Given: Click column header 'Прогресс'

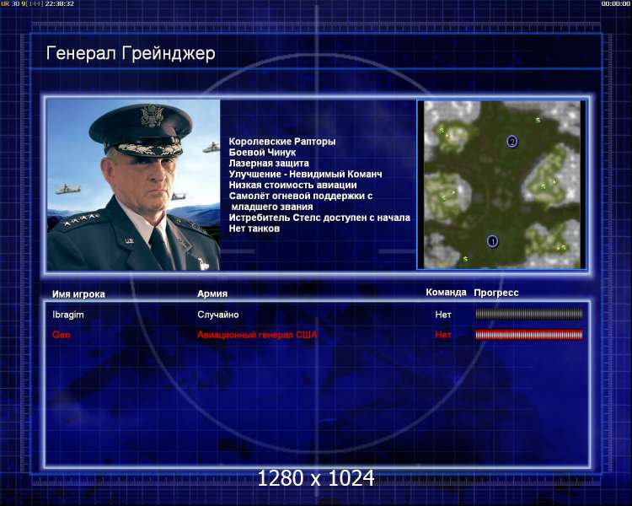Looking at the screenshot, I should (x=496, y=293).
